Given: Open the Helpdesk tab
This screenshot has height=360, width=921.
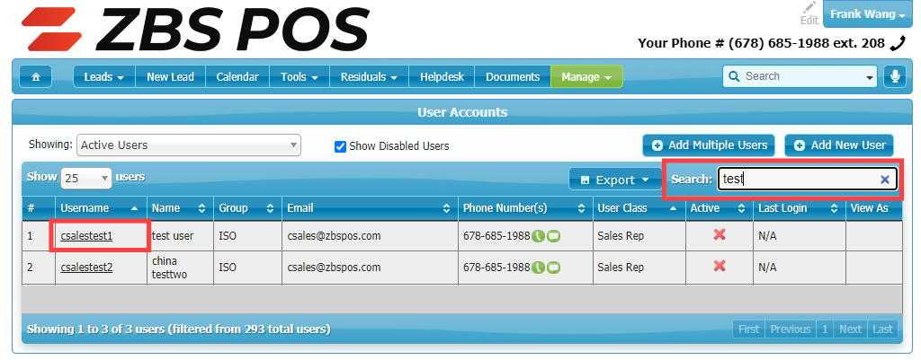Looking at the screenshot, I should (442, 77).
